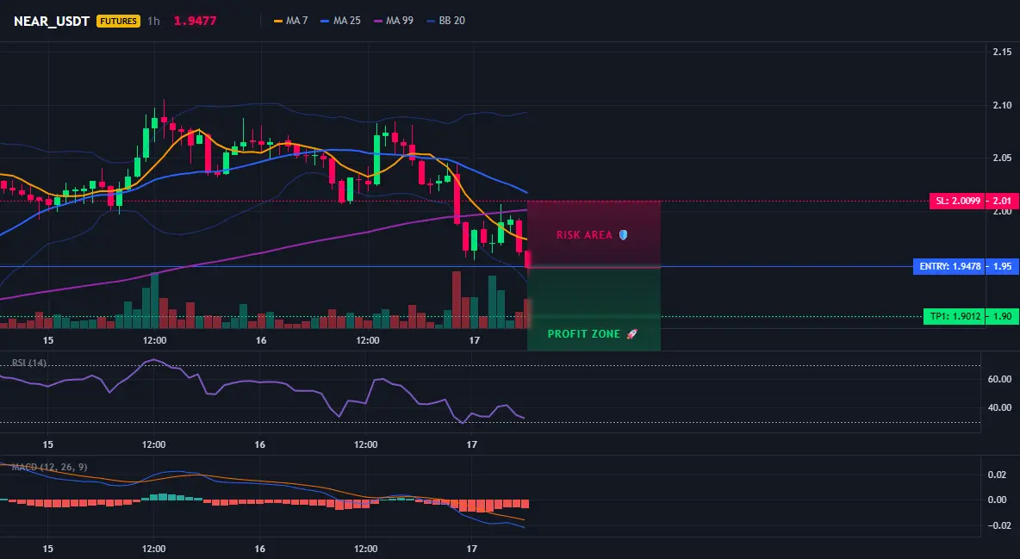Image resolution: width=1020 pixels, height=559 pixels.
Task: Click the 40.00 RSI axis value
Action: 999,408
